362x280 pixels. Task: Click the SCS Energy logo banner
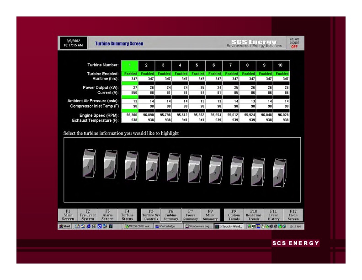(x=254, y=43)
